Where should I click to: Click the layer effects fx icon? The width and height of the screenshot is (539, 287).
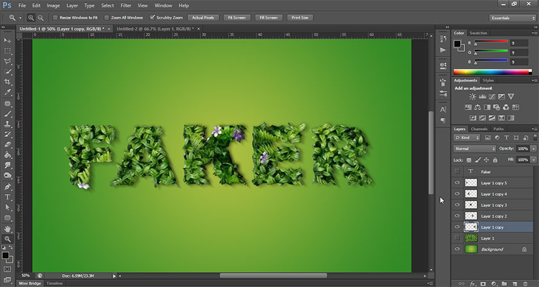(473, 283)
